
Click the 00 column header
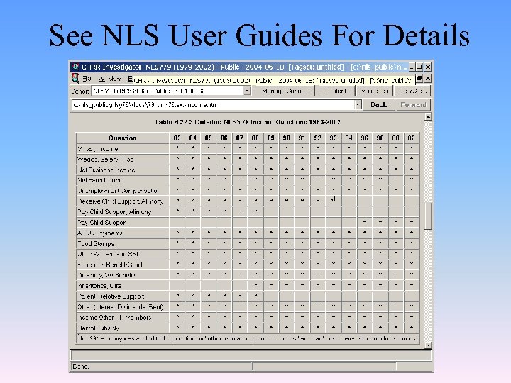395,138
